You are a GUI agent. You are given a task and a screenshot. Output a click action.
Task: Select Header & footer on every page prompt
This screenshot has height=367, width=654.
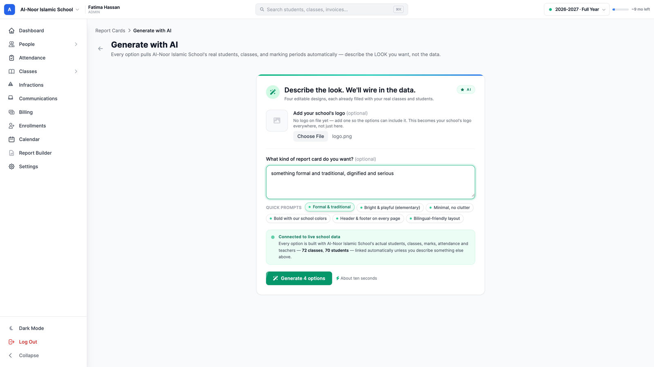(368, 219)
